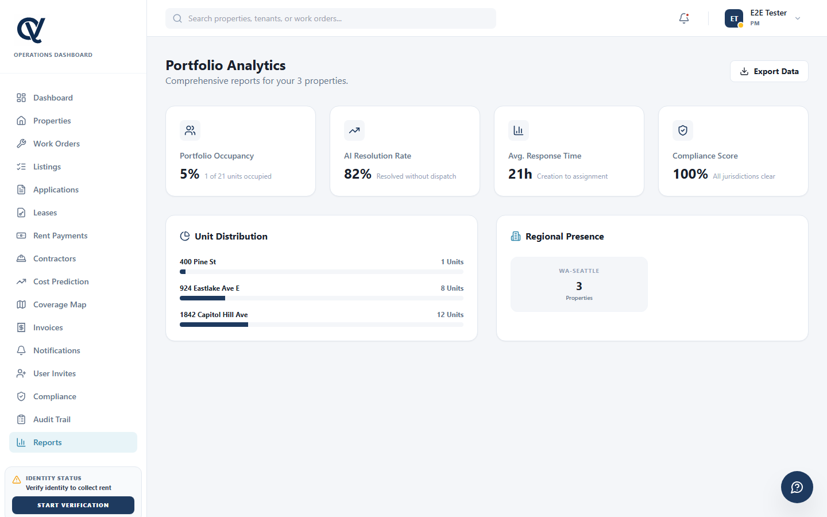This screenshot has height=517, width=827.
Task: Click the search magnifier icon
Action: click(177, 18)
